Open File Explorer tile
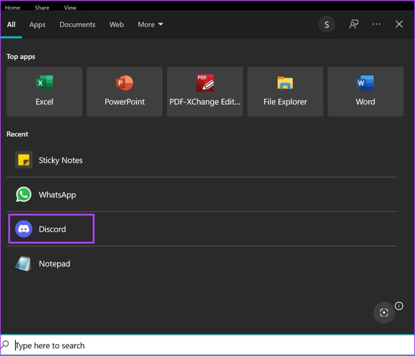The height and width of the screenshot is (356, 415). 285,92
